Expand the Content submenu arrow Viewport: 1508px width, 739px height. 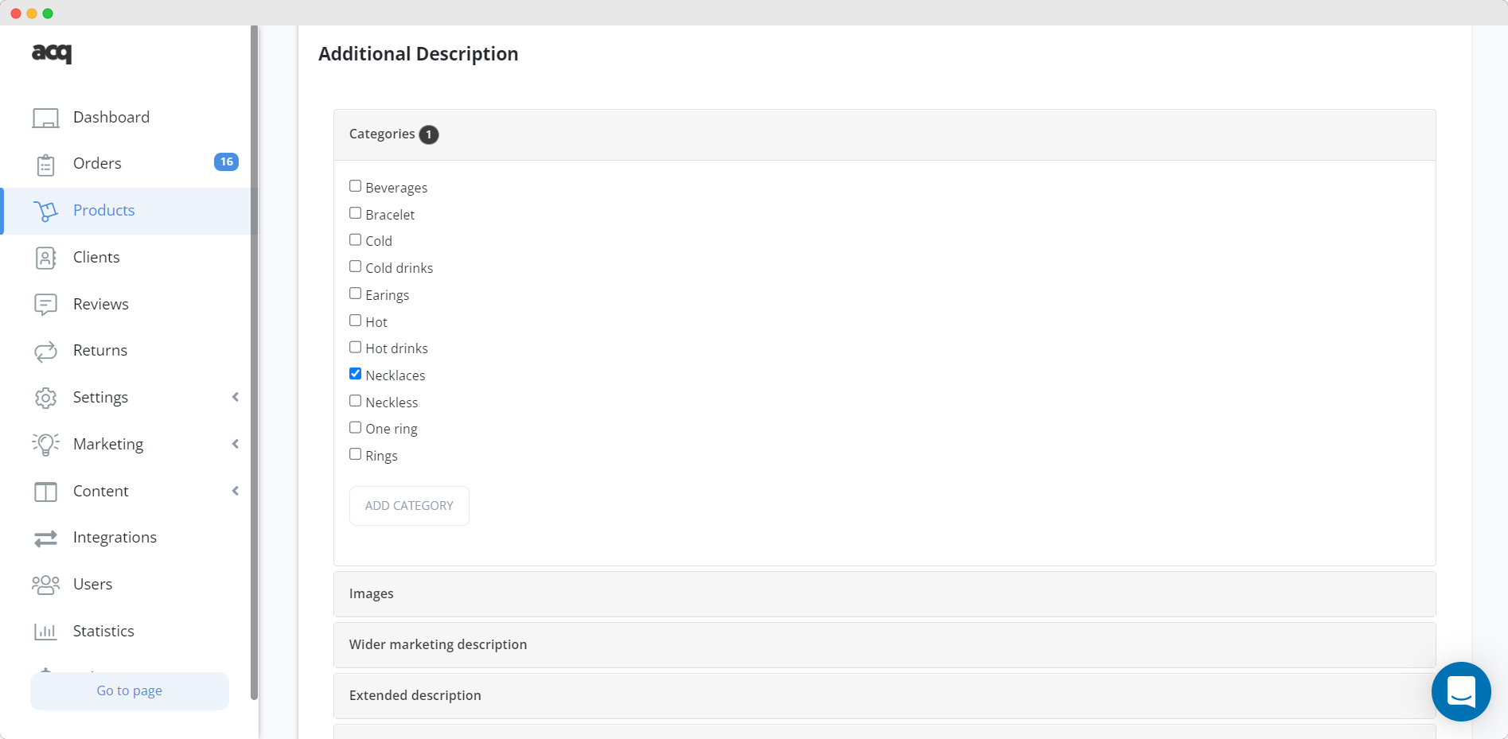[236, 491]
